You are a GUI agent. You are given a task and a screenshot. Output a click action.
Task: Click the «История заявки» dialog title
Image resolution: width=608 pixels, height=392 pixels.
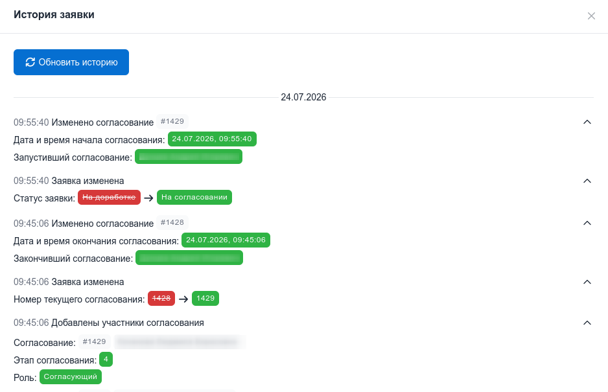[x=54, y=15]
